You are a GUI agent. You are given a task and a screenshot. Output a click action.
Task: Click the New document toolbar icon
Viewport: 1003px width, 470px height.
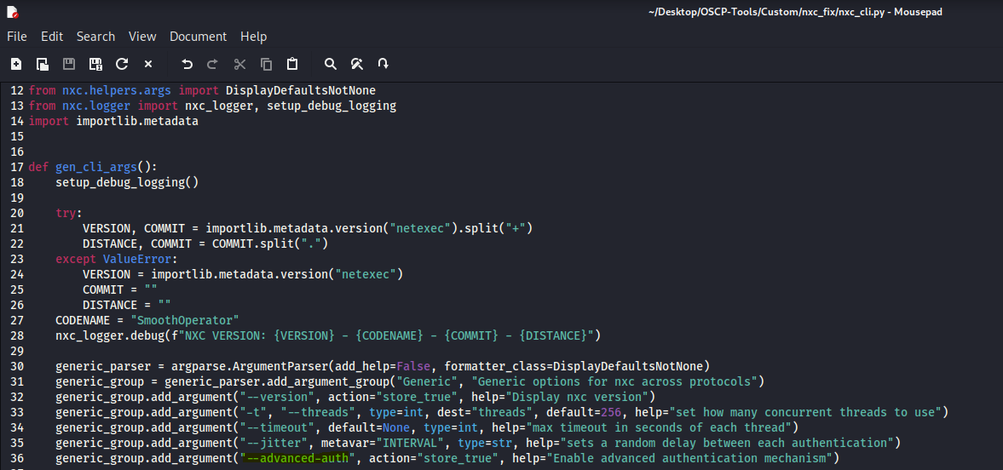16,64
